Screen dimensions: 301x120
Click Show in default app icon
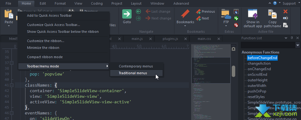click(253, 14)
